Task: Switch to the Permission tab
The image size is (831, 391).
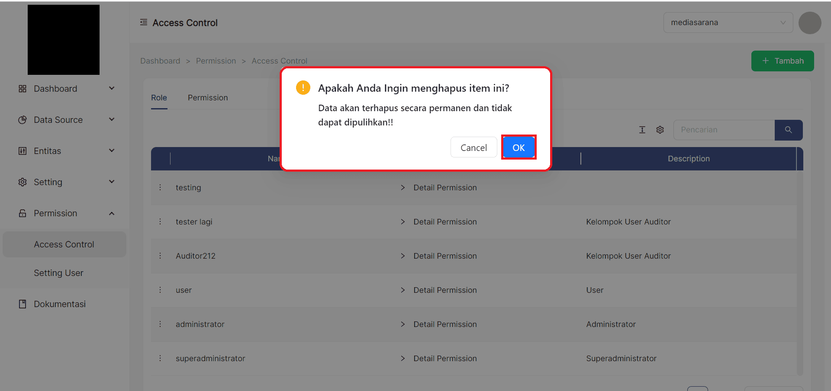Action: pos(208,98)
